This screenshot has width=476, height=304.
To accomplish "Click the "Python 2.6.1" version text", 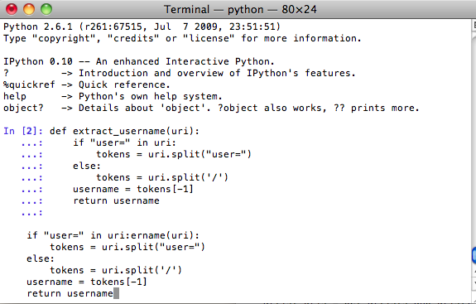I will tap(38, 27).
